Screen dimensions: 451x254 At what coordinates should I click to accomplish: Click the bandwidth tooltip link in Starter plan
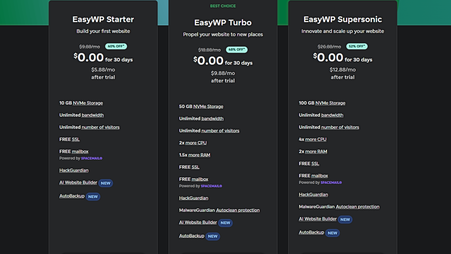[93, 115]
